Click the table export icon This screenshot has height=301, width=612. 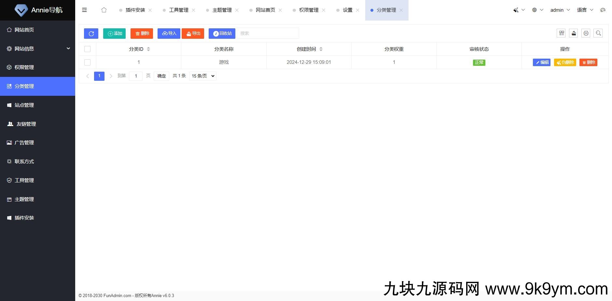574,33
